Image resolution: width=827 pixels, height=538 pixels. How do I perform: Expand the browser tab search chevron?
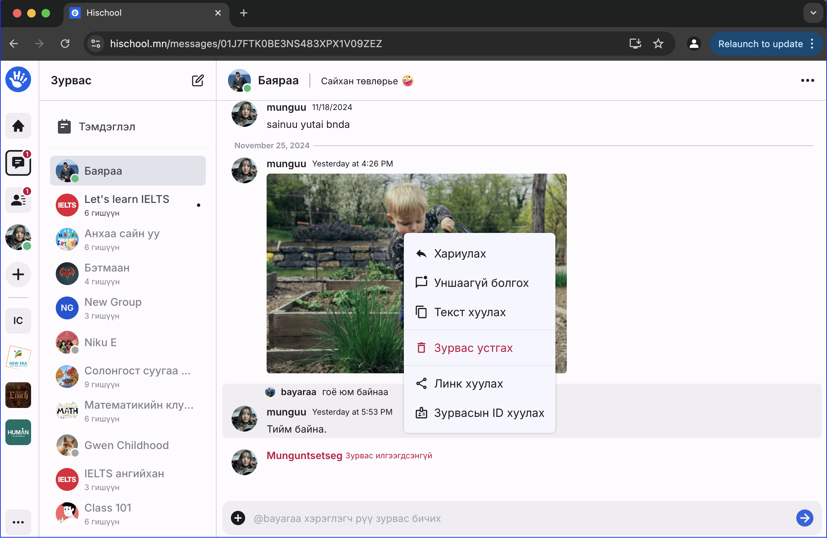point(813,13)
